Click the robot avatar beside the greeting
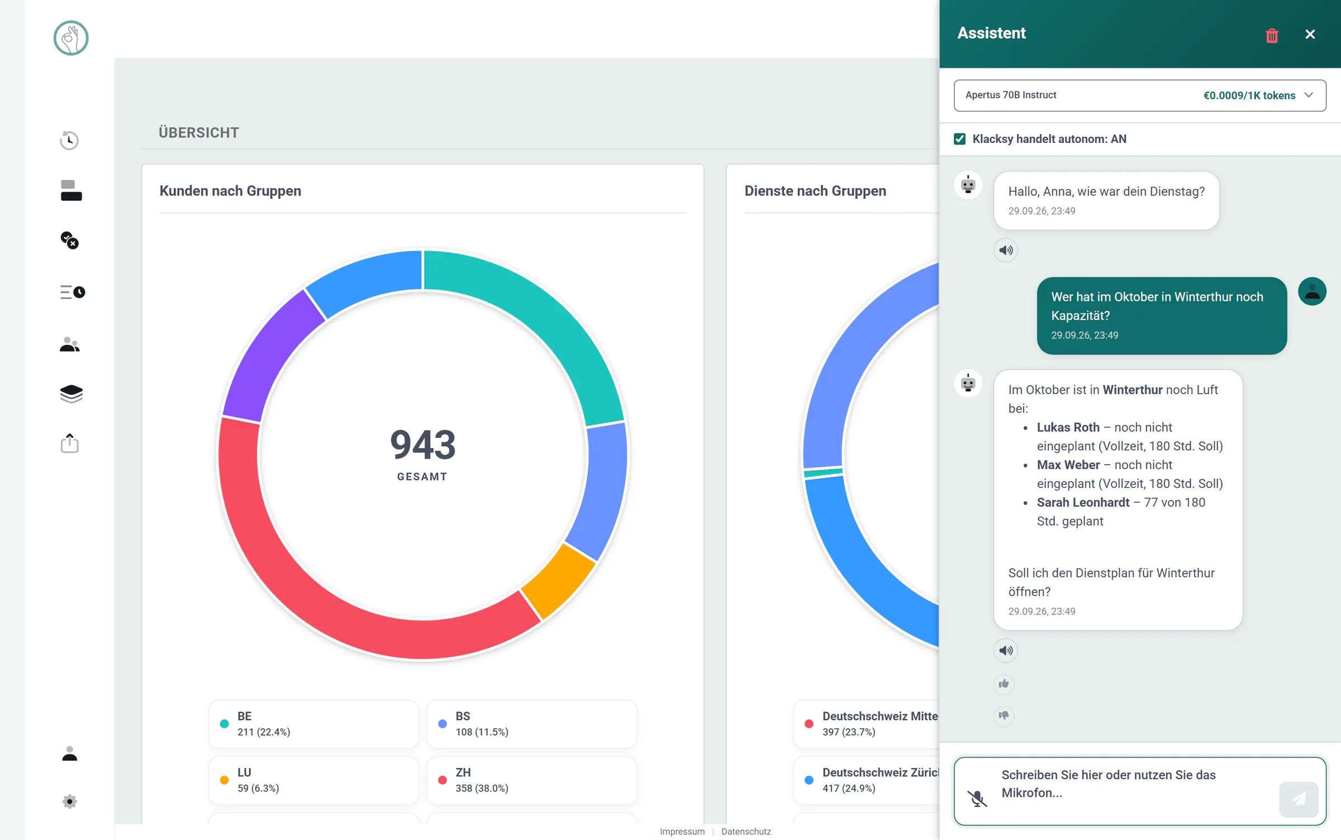 968,185
